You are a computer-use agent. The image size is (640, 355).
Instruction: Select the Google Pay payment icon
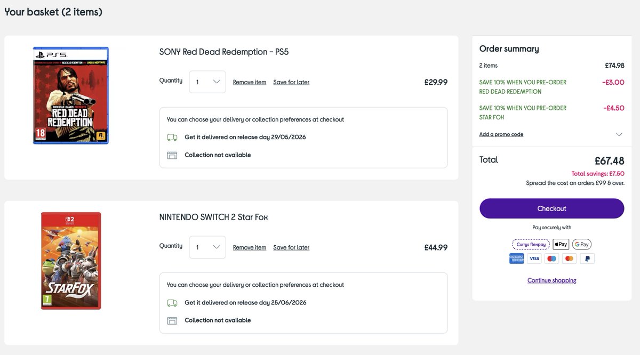click(582, 244)
